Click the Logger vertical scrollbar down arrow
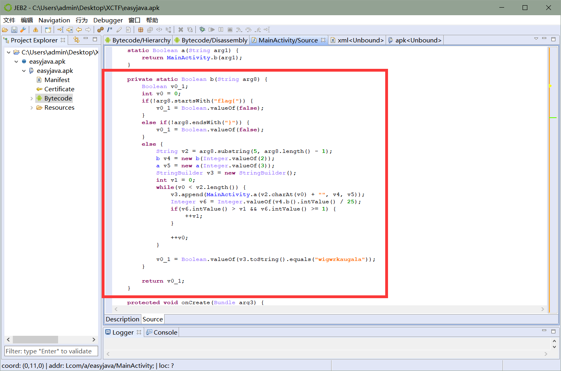This screenshot has width=561, height=371. point(554,347)
